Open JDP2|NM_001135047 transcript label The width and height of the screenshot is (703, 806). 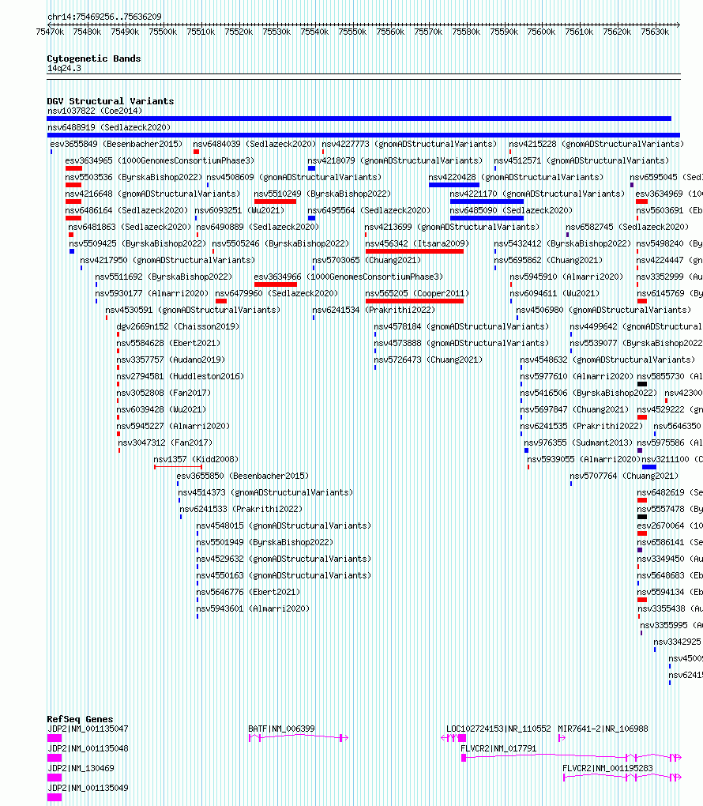tap(88, 729)
